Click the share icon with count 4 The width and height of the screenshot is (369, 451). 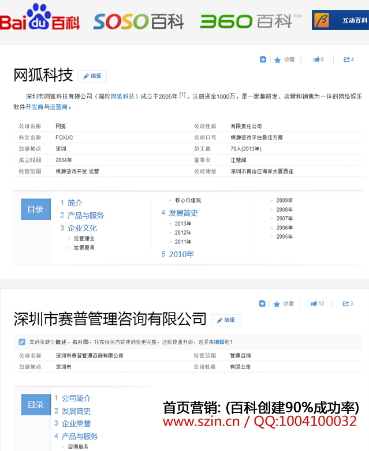(x=348, y=59)
